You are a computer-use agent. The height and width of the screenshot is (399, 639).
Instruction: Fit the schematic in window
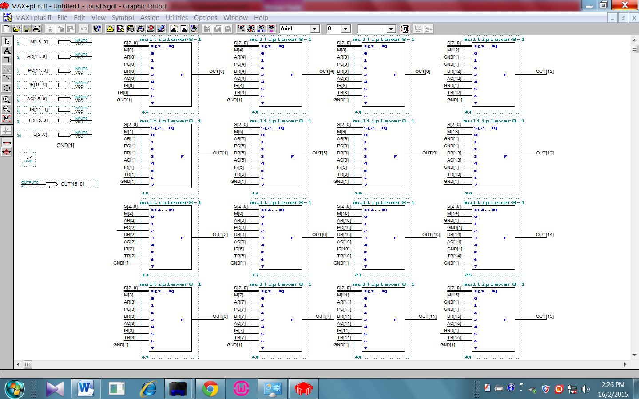click(7, 119)
